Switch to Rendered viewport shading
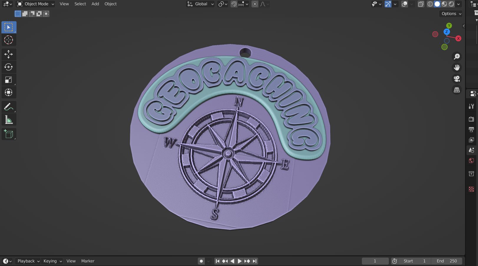This screenshot has height=266, width=478. click(x=451, y=4)
